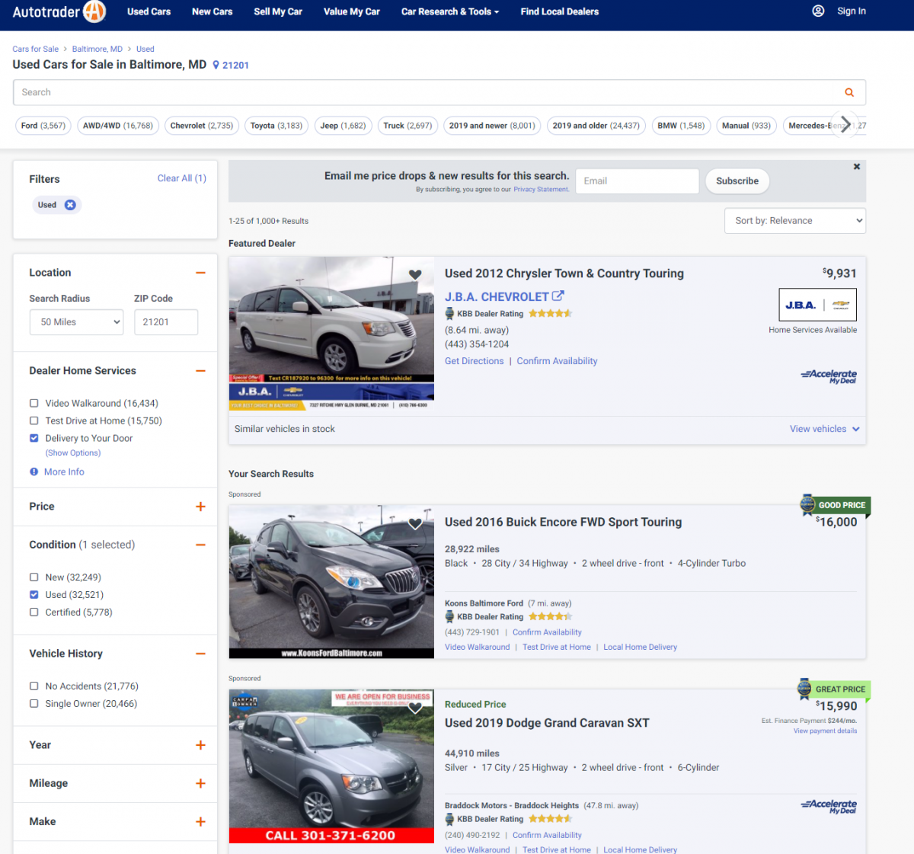This screenshot has width=914, height=854.
Task: Open Baltimore, MD breadcrumb link
Action: (97, 49)
